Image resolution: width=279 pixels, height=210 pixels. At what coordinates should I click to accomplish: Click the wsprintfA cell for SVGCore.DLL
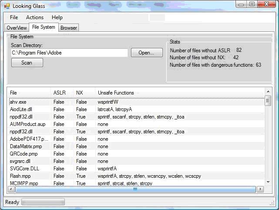107,169
